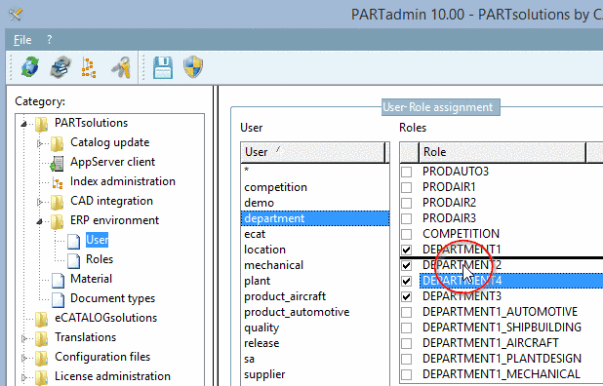The height and width of the screenshot is (386, 603).
Task: Click the stacked books toolbar icon
Action: coord(60,67)
